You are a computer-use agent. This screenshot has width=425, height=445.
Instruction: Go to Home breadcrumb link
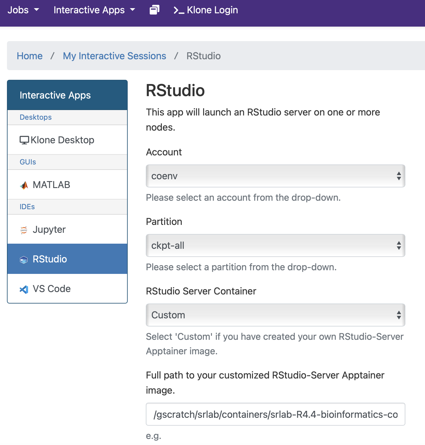point(30,56)
